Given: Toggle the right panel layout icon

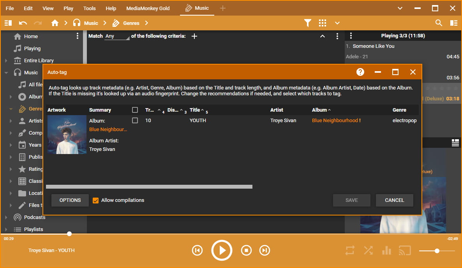Looking at the screenshot, I should 454,23.
